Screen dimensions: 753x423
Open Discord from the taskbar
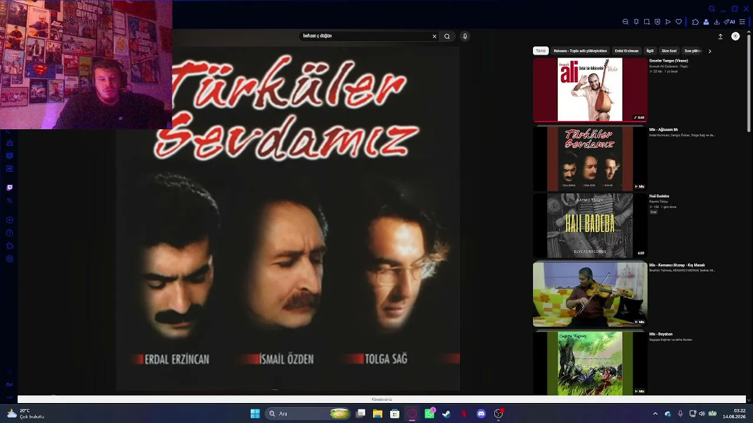[x=481, y=414]
